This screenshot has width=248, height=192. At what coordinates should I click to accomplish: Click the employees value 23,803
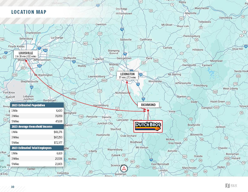[59, 164]
